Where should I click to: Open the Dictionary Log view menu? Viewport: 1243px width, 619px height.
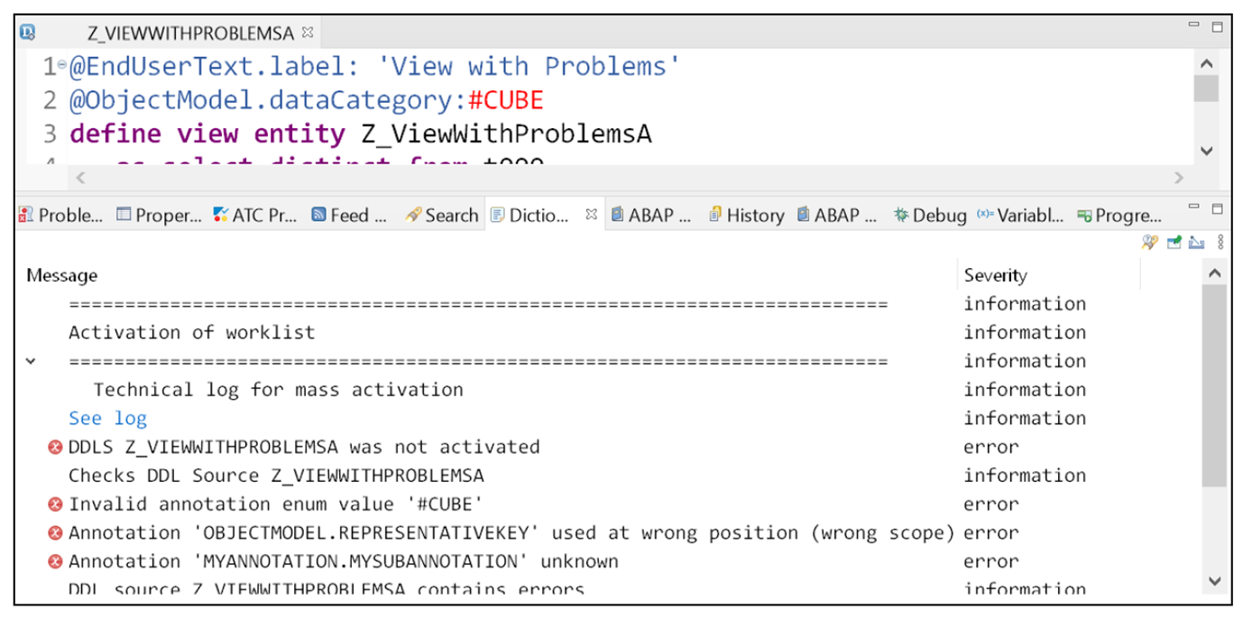(x=1220, y=242)
